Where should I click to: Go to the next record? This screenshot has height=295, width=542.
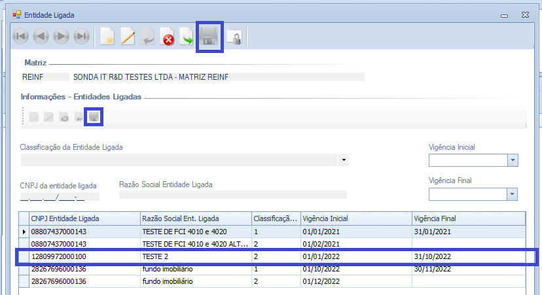pyautogui.click(x=62, y=37)
